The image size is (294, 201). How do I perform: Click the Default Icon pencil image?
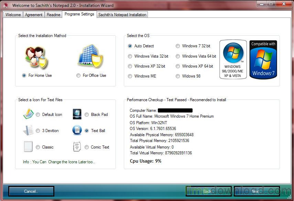28,114
